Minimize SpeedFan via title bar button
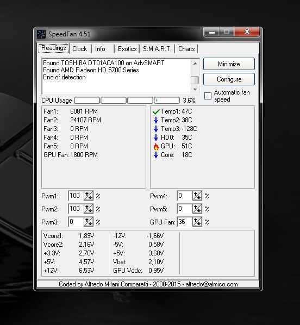Image resolution: width=300 pixels, height=325 pixels. [212, 32]
